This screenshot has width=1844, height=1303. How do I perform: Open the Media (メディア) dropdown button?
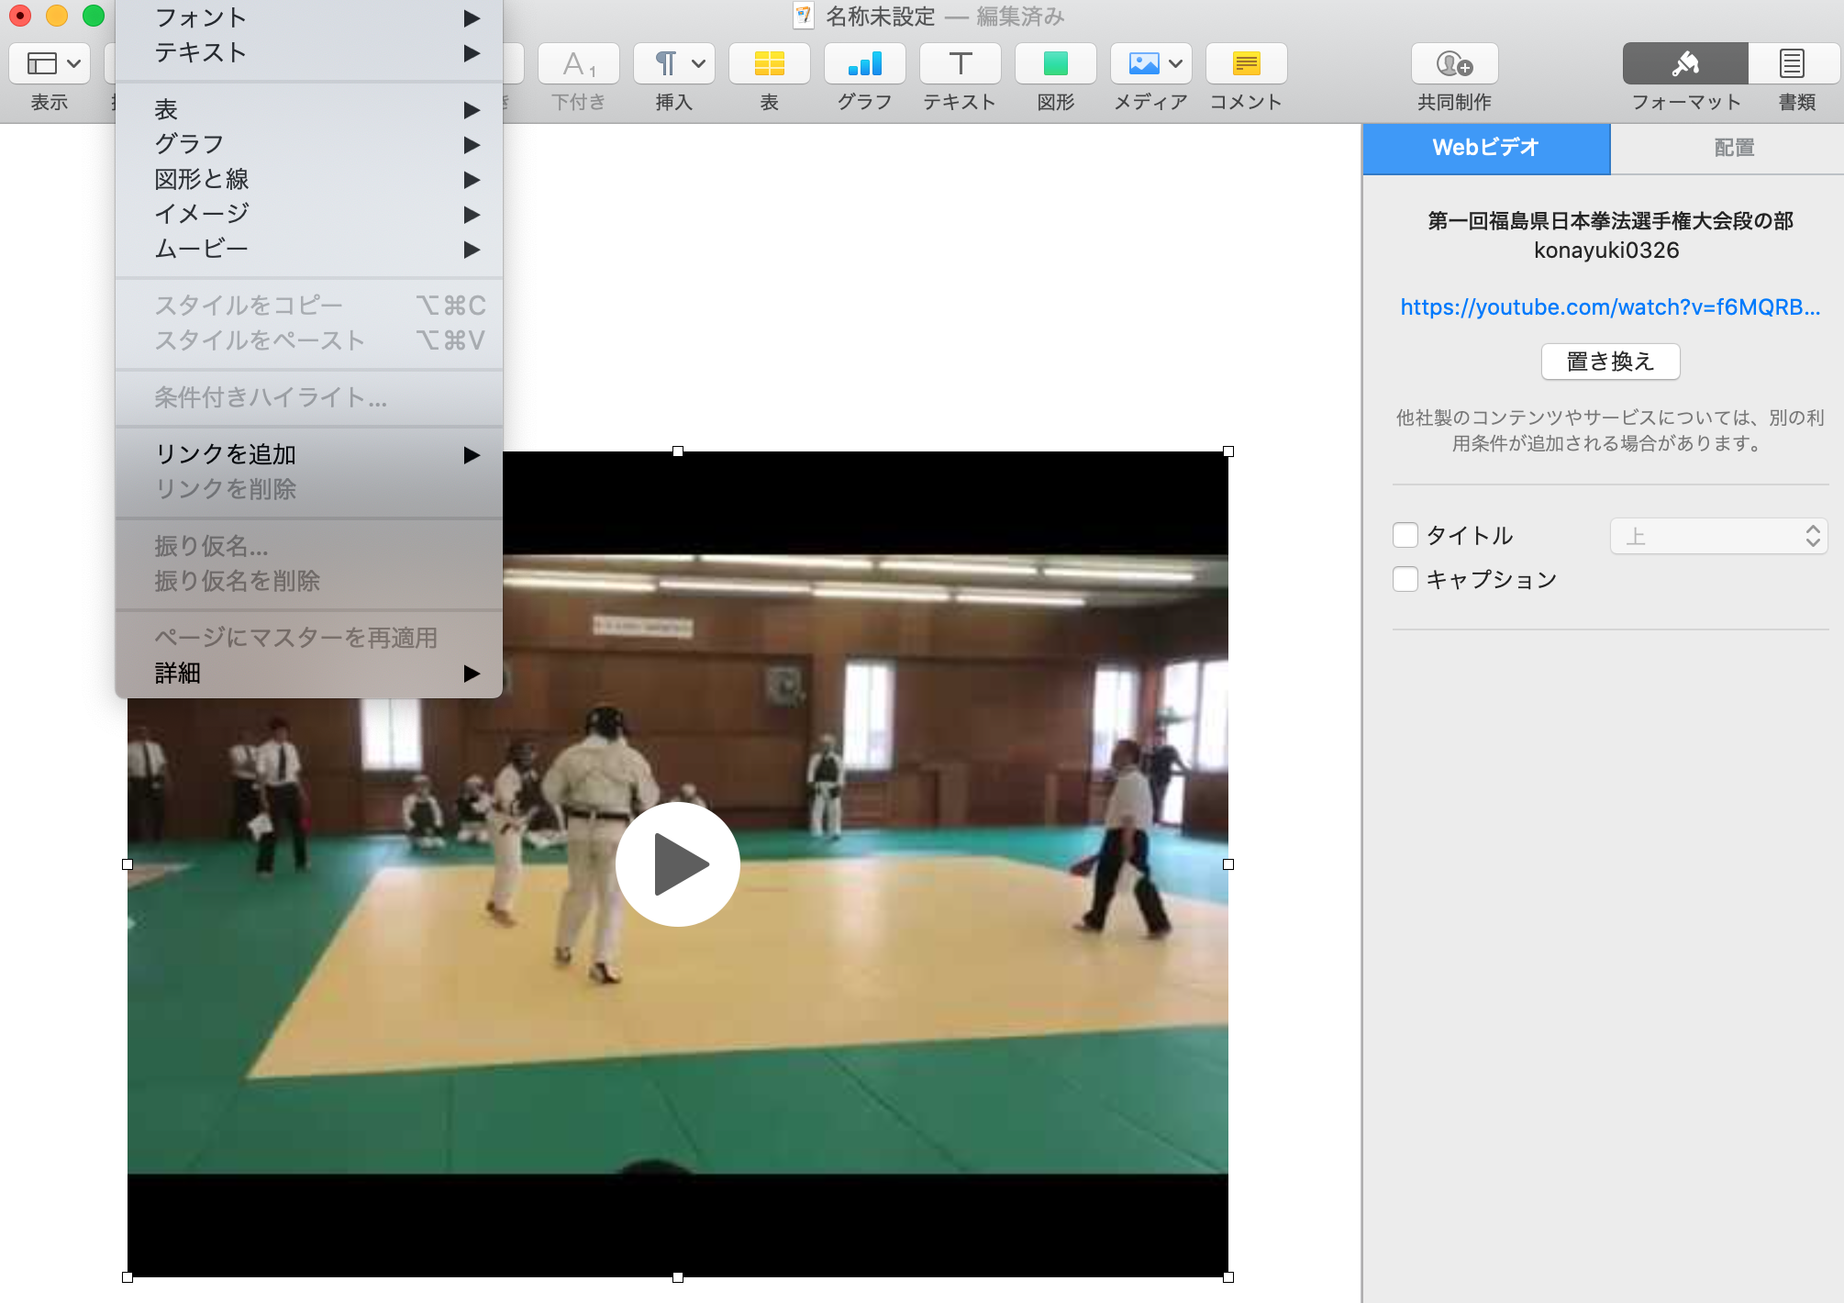tap(1150, 64)
